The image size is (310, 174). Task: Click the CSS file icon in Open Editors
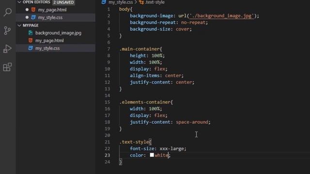(x=33, y=17)
